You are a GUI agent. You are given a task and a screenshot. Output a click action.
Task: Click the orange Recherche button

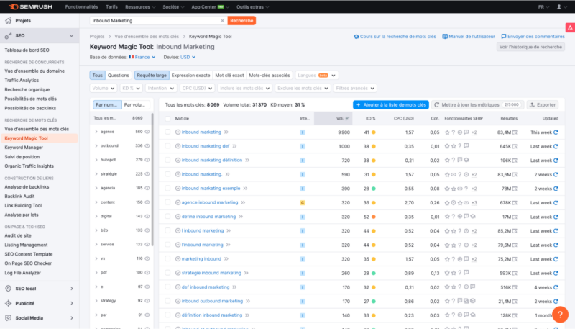coord(241,21)
